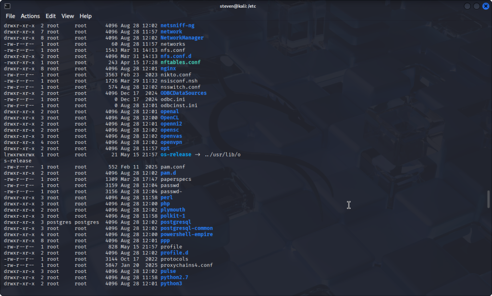Open the Edit menu
Screen dimensions: 492x296
point(50,16)
